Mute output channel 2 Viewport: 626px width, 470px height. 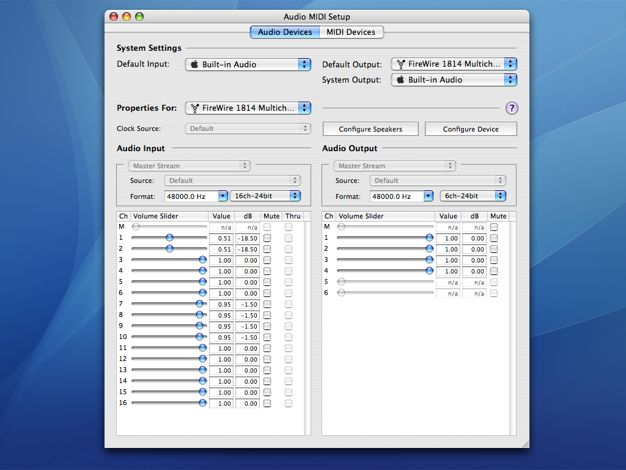click(494, 249)
